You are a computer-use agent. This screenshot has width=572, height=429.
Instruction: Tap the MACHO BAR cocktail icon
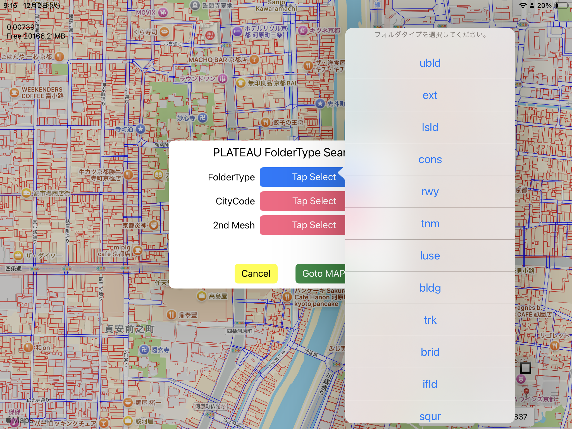point(254,59)
